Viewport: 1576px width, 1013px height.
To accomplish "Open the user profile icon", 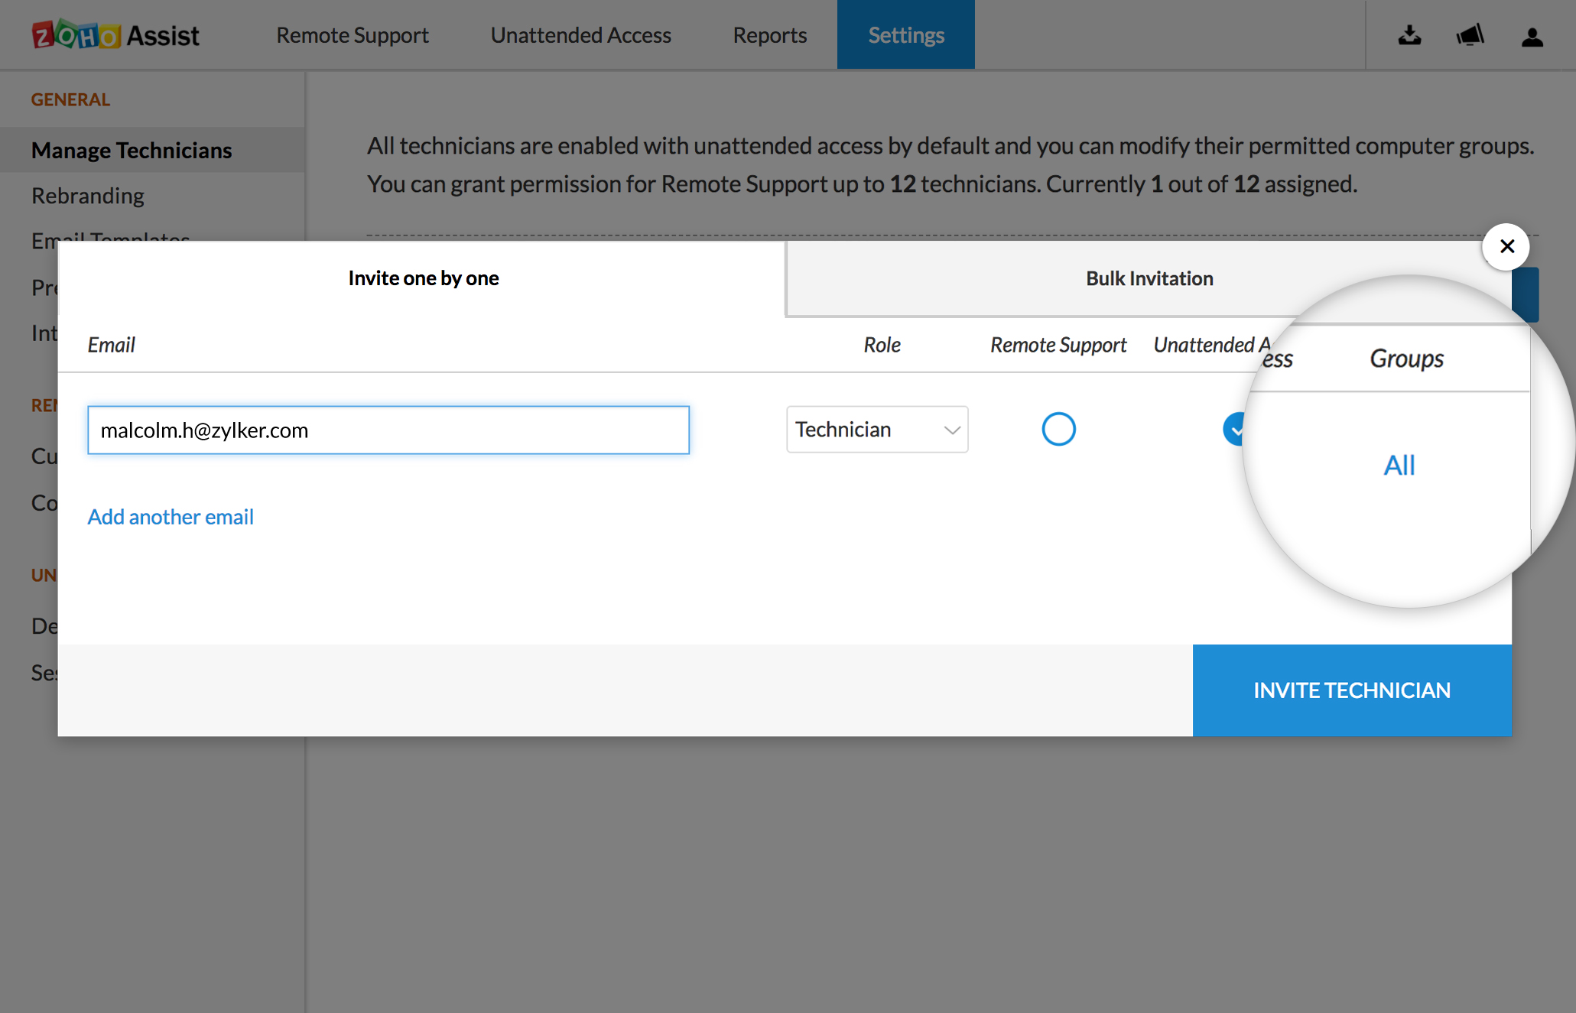I will pyautogui.click(x=1532, y=37).
